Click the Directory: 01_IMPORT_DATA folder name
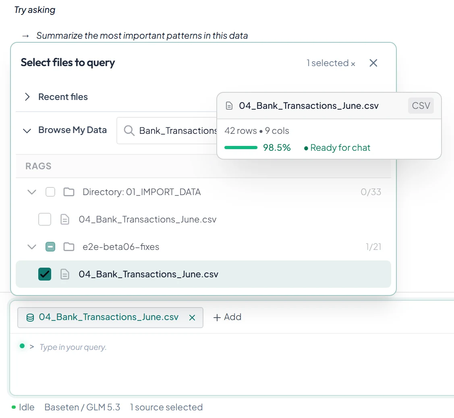The image size is (454, 418). (x=141, y=192)
